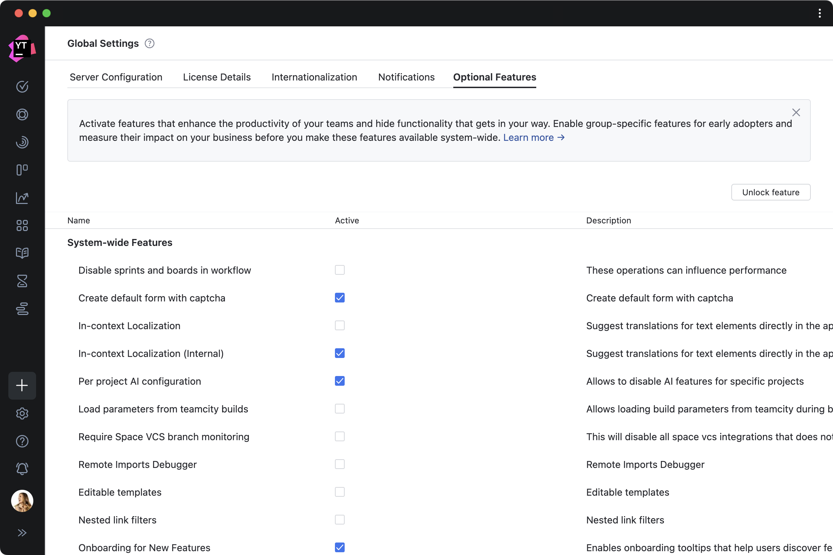Open Global Settings help circle icon
The image size is (833, 555).
click(x=150, y=43)
